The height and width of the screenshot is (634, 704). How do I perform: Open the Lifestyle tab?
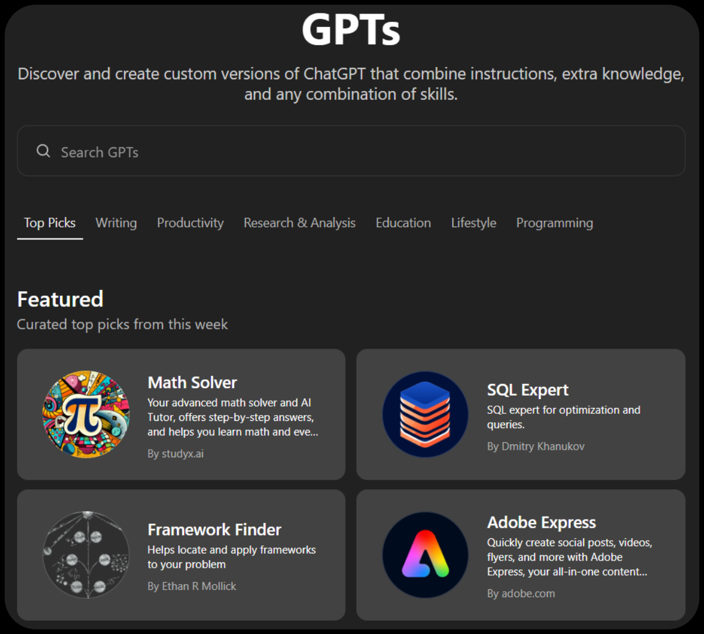[473, 223]
